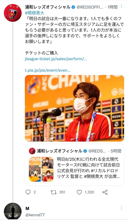
Task: Like the tweet with heart icon
Action: tap(79, 192)
